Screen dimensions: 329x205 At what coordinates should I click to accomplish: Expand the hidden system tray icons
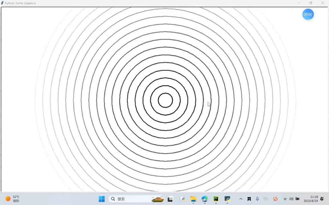(241, 199)
